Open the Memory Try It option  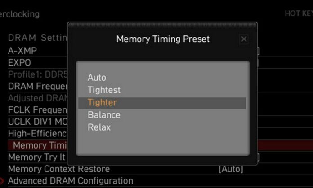tap(37, 157)
